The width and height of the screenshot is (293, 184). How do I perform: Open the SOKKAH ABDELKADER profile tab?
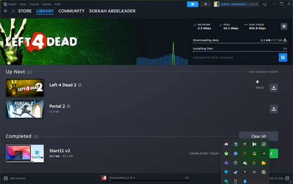point(112,11)
